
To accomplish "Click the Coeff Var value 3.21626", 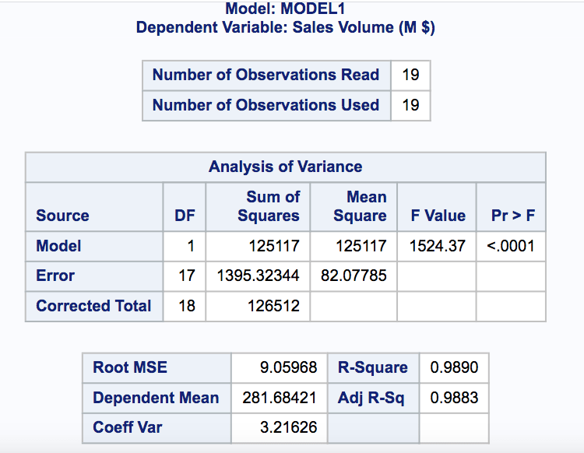I will pyautogui.click(x=288, y=428).
